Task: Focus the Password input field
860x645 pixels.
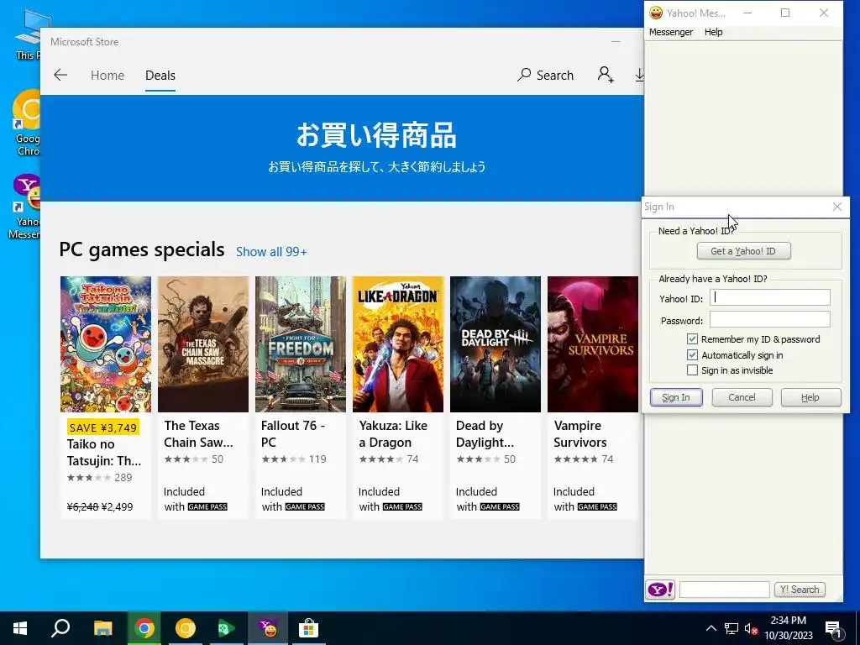Action: pyautogui.click(x=769, y=320)
